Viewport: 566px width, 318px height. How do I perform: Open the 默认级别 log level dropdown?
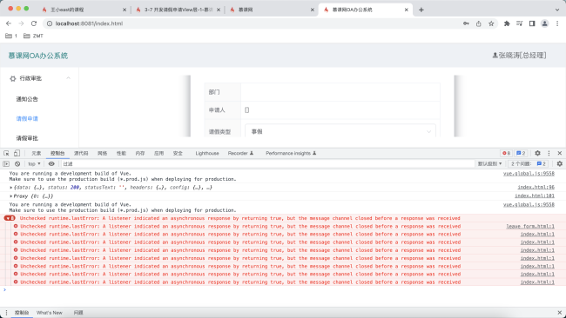[x=490, y=164]
